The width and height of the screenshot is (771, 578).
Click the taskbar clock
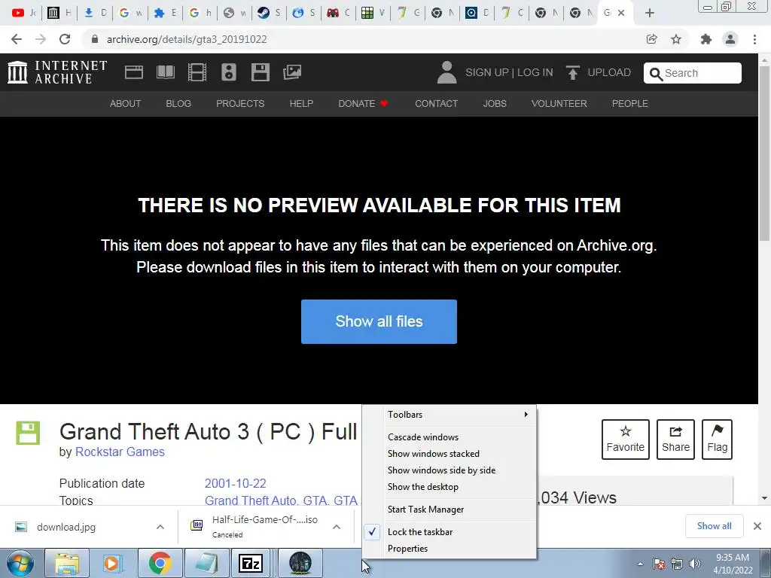pyautogui.click(x=733, y=564)
